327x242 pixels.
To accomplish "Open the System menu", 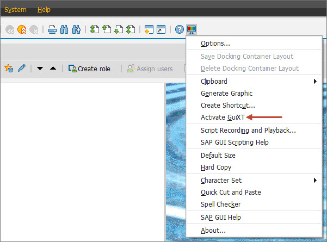I will (x=15, y=10).
